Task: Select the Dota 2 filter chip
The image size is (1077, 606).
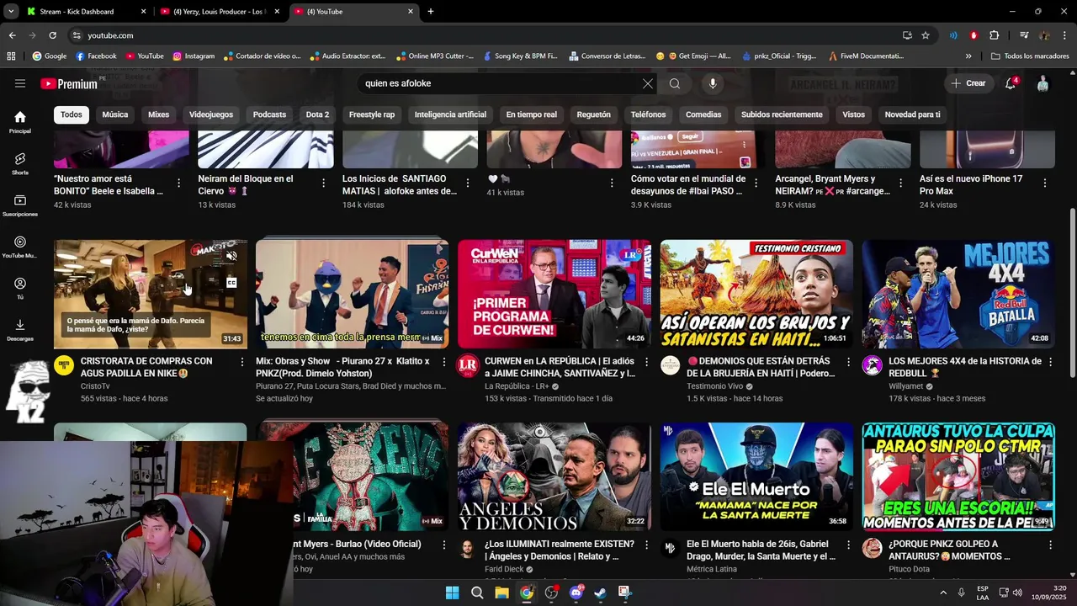Action: (x=317, y=114)
